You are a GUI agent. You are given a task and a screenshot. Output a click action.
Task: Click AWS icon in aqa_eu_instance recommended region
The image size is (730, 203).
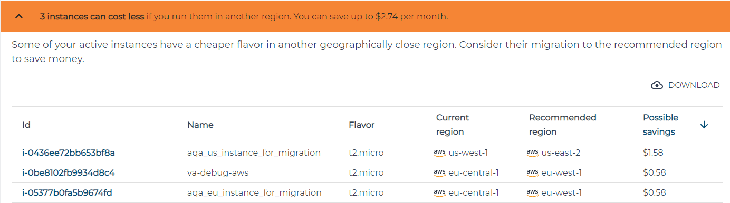point(532,192)
